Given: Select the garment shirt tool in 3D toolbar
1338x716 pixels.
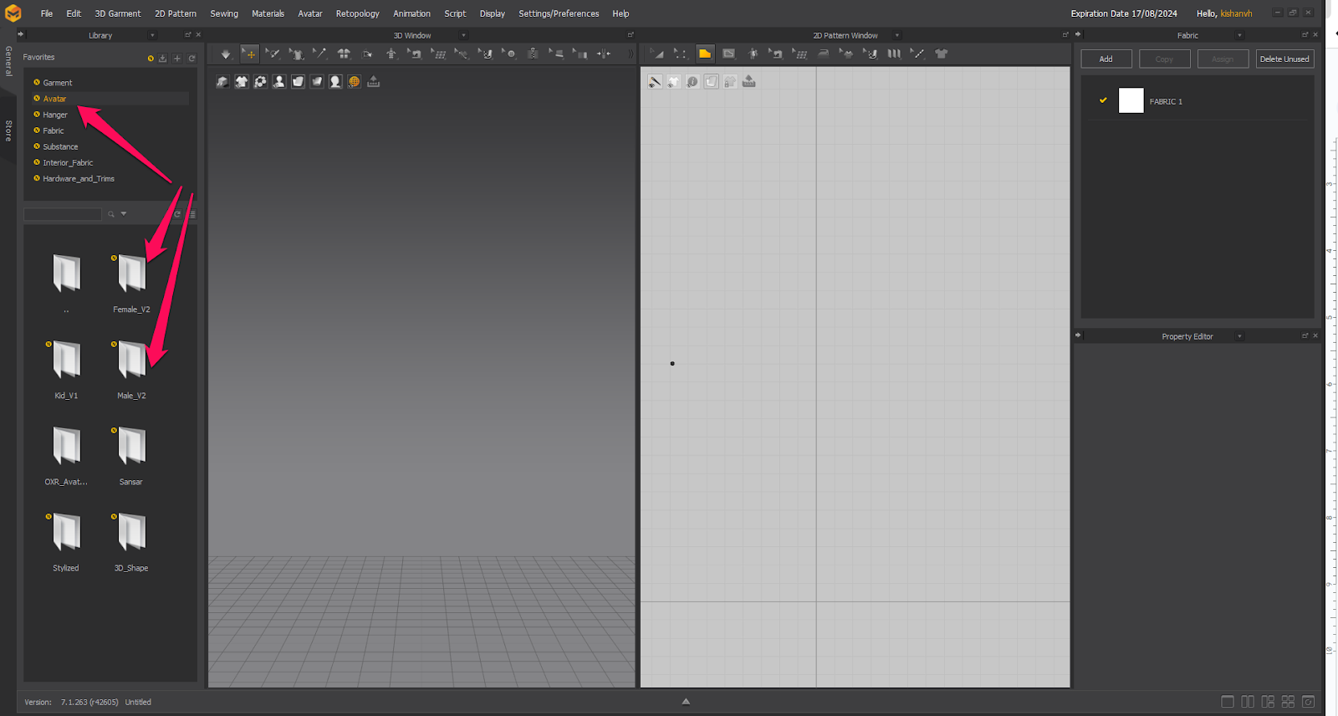Looking at the screenshot, I should 296,54.
